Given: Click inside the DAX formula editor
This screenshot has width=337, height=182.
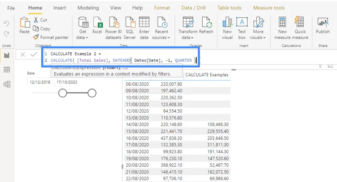Looking at the screenshot, I should click(x=120, y=57).
